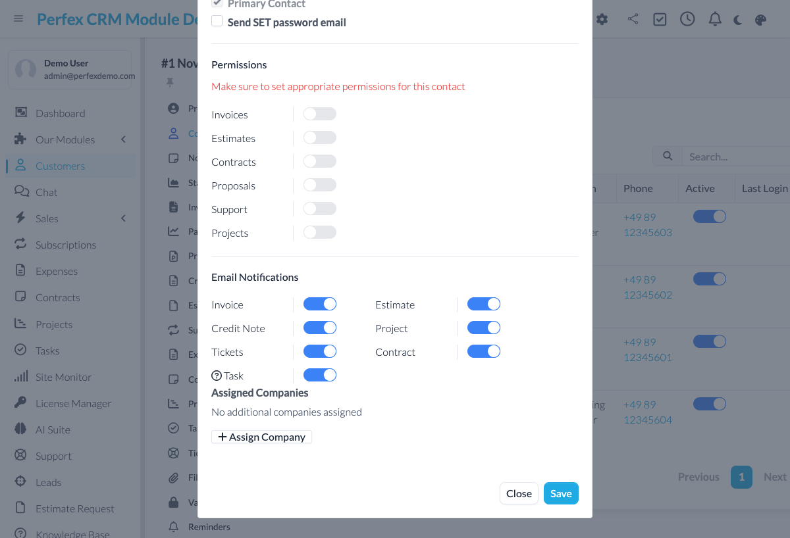Image resolution: width=790 pixels, height=538 pixels.
Task: Check Send SET password email checkbox
Action: (217, 22)
